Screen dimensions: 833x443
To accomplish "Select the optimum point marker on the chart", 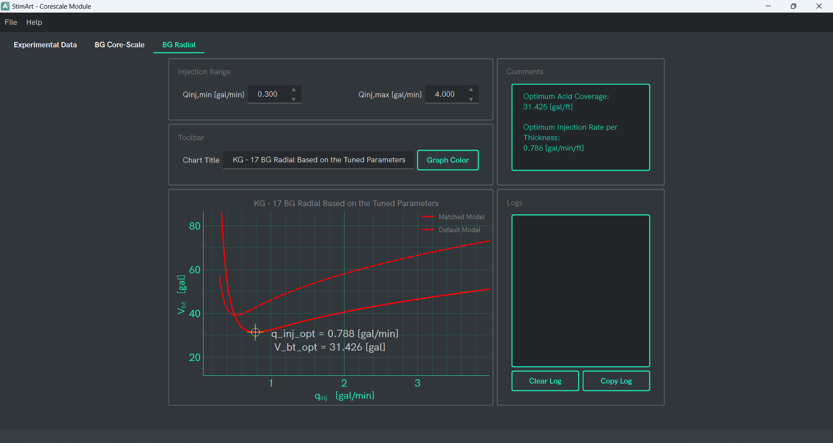I will [x=255, y=332].
